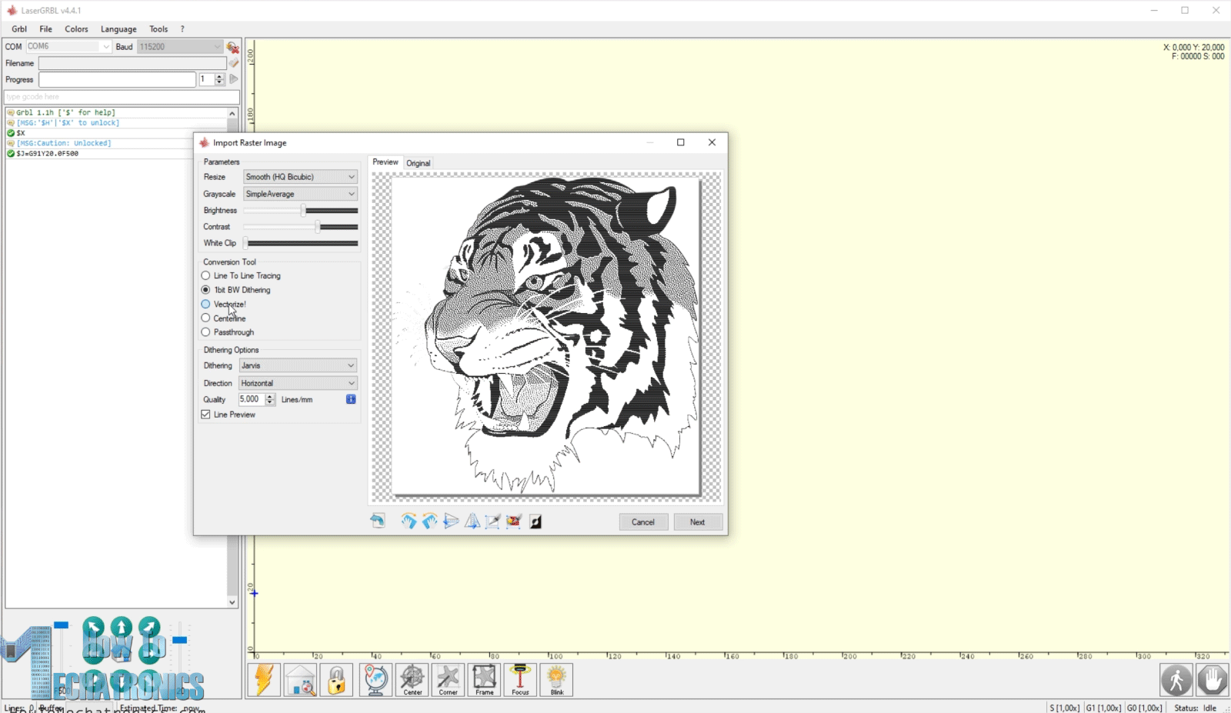This screenshot has height=713, width=1231.
Task: Open the Tools menu
Action: tap(158, 28)
